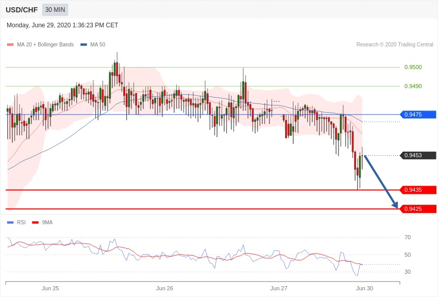Click the Jun 25 date axis label
This screenshot has width=438, height=297.
tap(50, 288)
